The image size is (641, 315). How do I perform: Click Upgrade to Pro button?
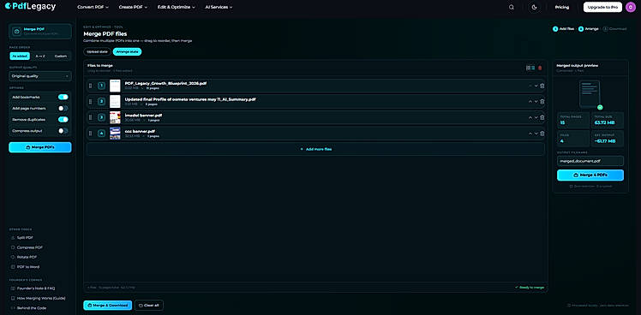602,7
